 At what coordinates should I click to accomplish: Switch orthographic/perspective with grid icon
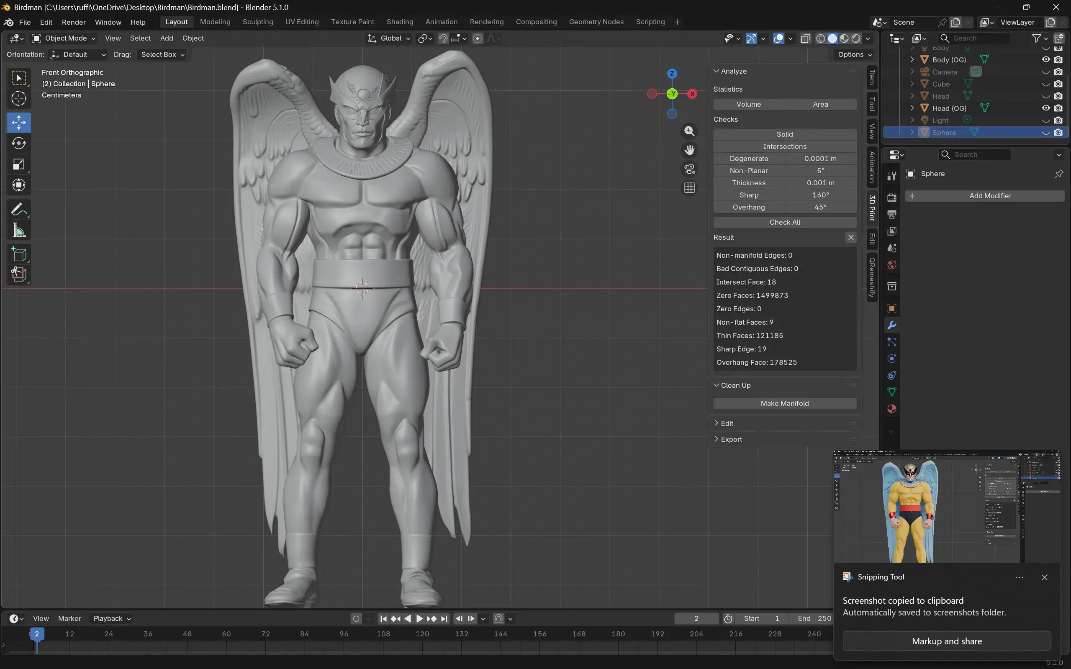click(689, 188)
